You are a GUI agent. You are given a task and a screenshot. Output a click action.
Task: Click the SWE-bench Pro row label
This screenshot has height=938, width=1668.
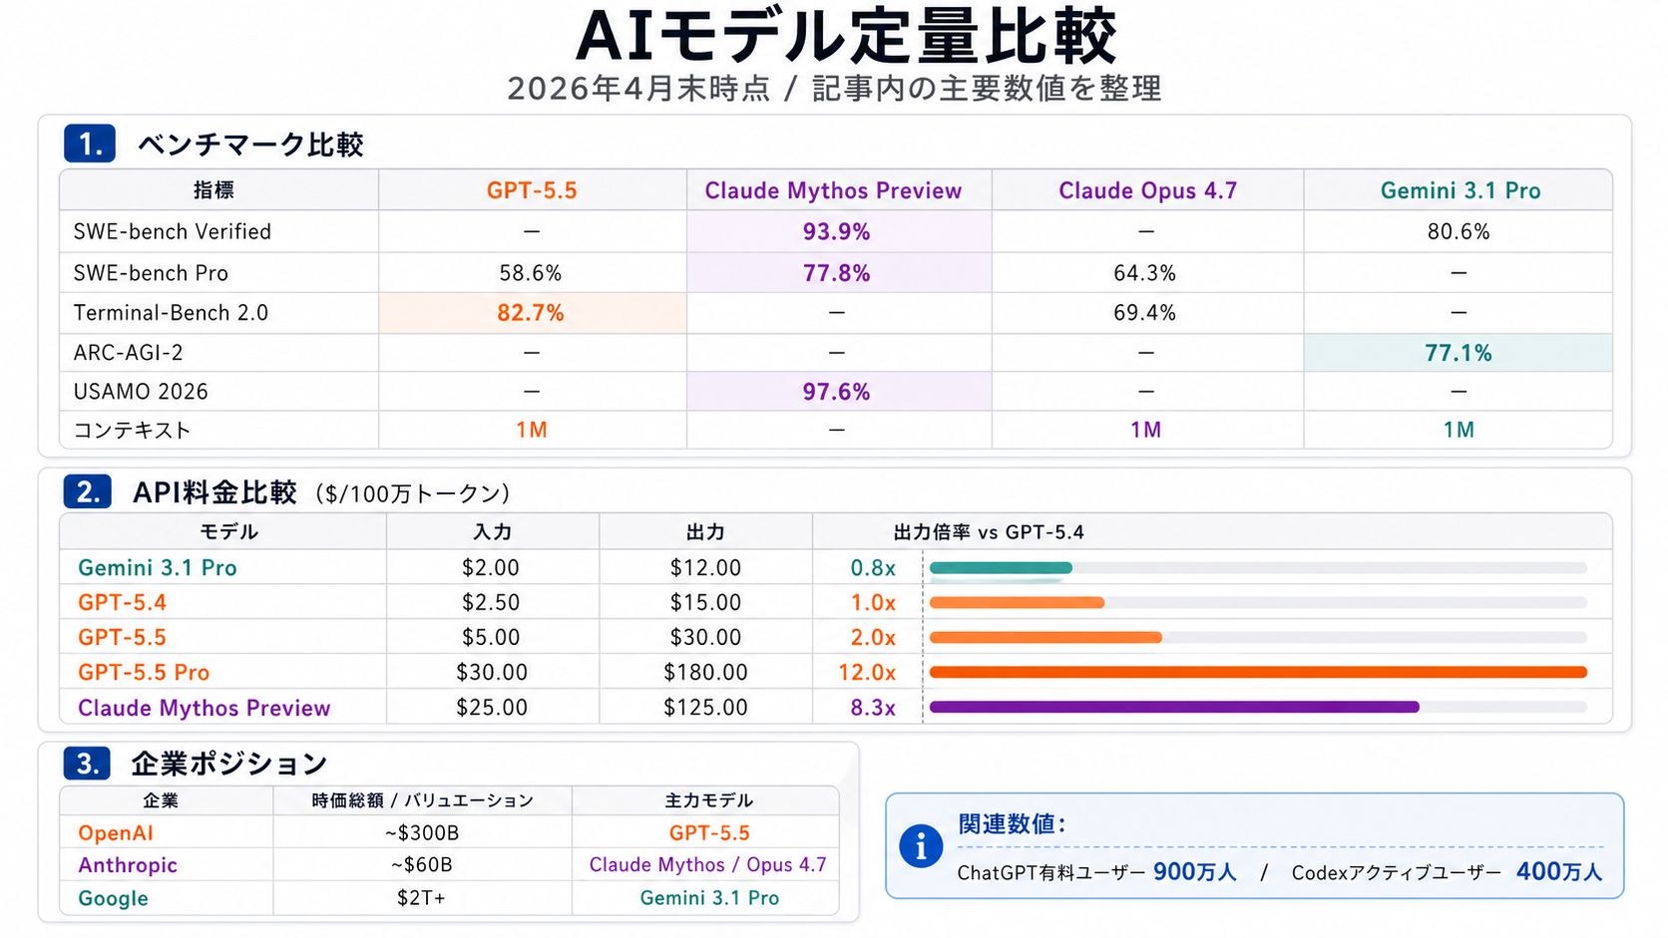point(151,273)
